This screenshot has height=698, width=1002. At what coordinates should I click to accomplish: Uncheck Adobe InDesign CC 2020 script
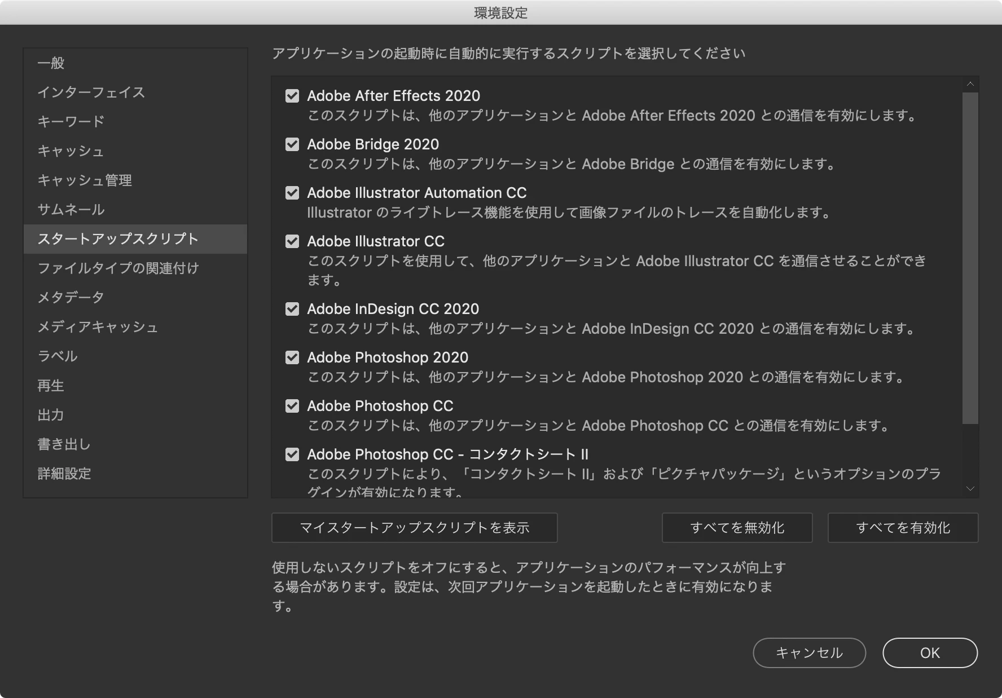pos(292,309)
